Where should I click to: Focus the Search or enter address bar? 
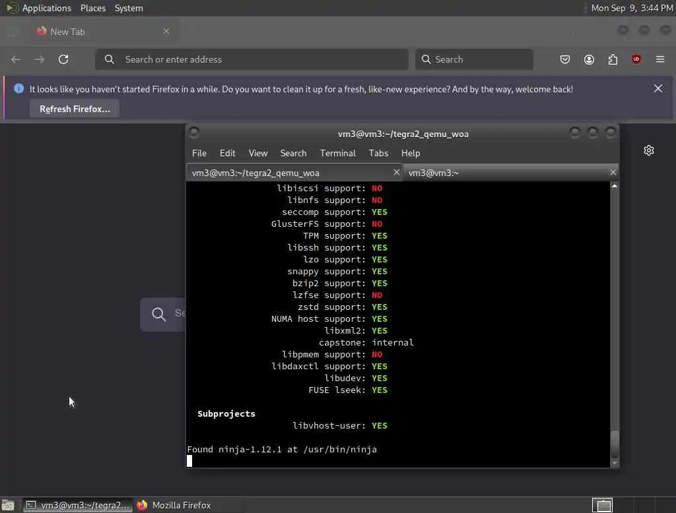(x=252, y=59)
